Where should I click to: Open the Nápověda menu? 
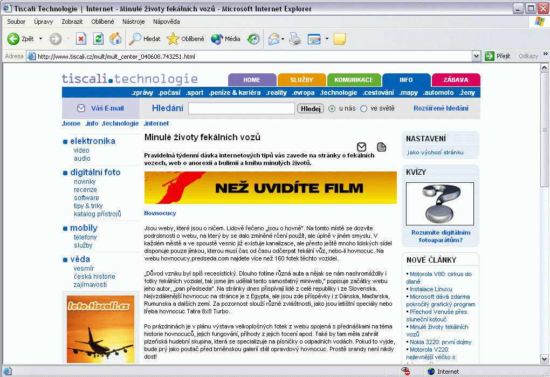click(x=166, y=22)
